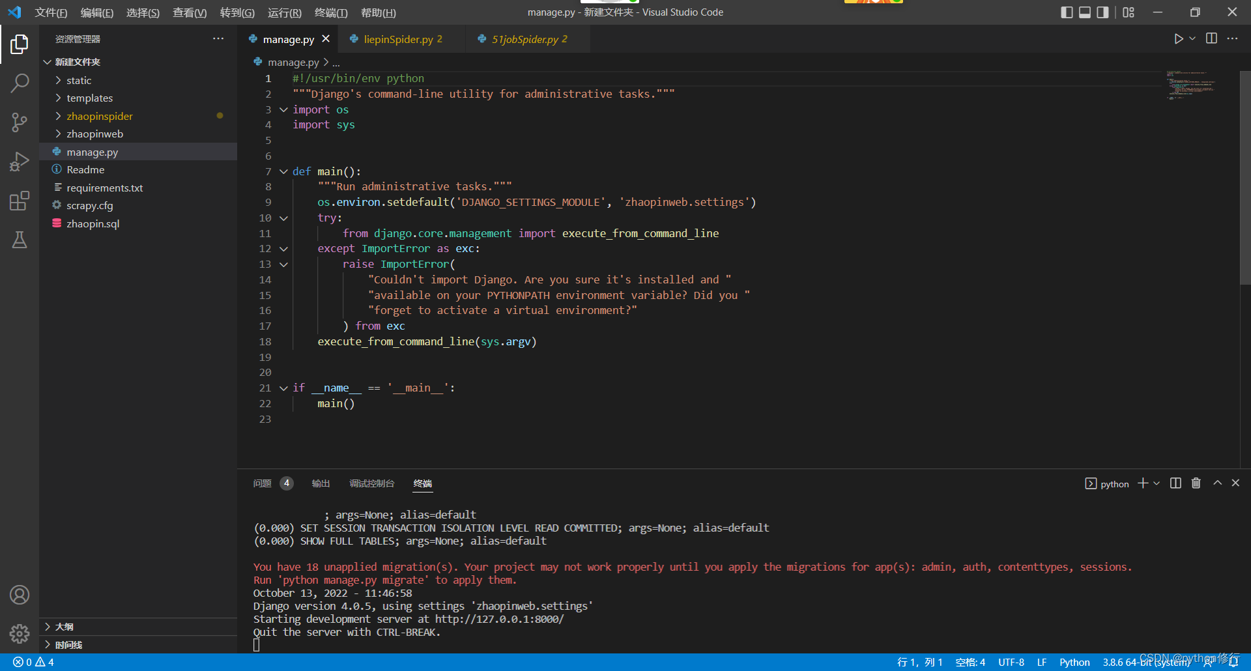The width and height of the screenshot is (1251, 671).
Task: Open the Source Control view
Action: coord(20,122)
